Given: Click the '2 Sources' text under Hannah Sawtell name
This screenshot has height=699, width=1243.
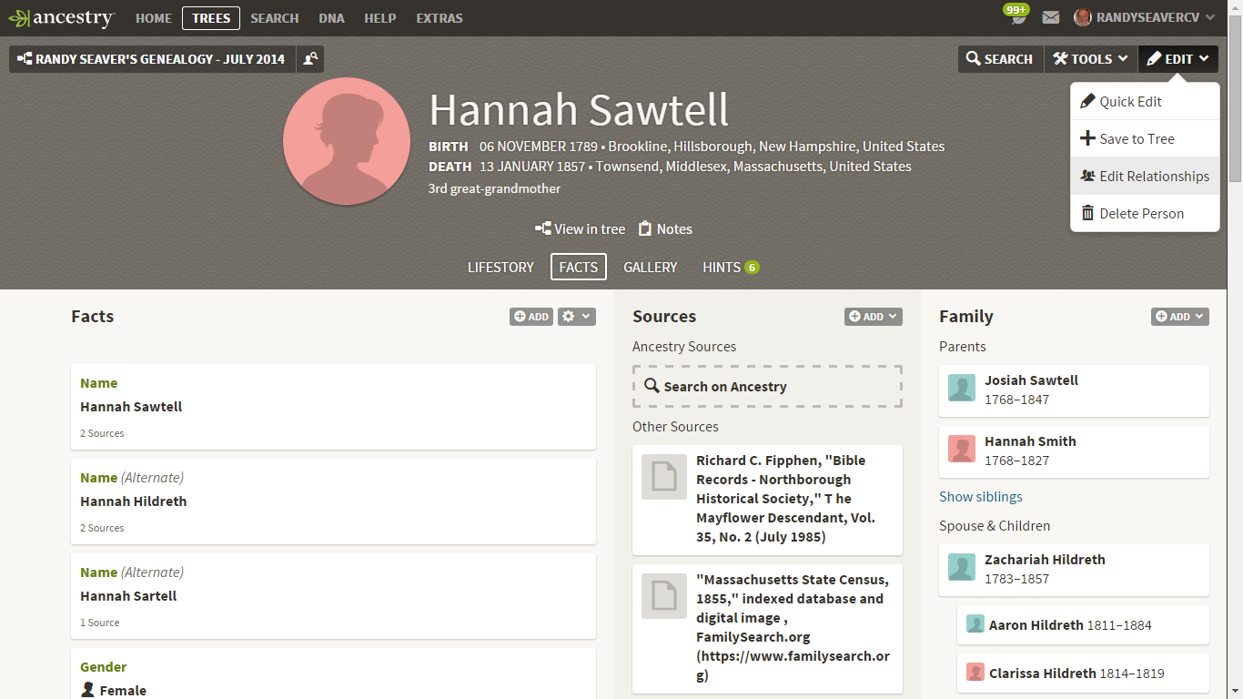Looking at the screenshot, I should click(x=102, y=433).
